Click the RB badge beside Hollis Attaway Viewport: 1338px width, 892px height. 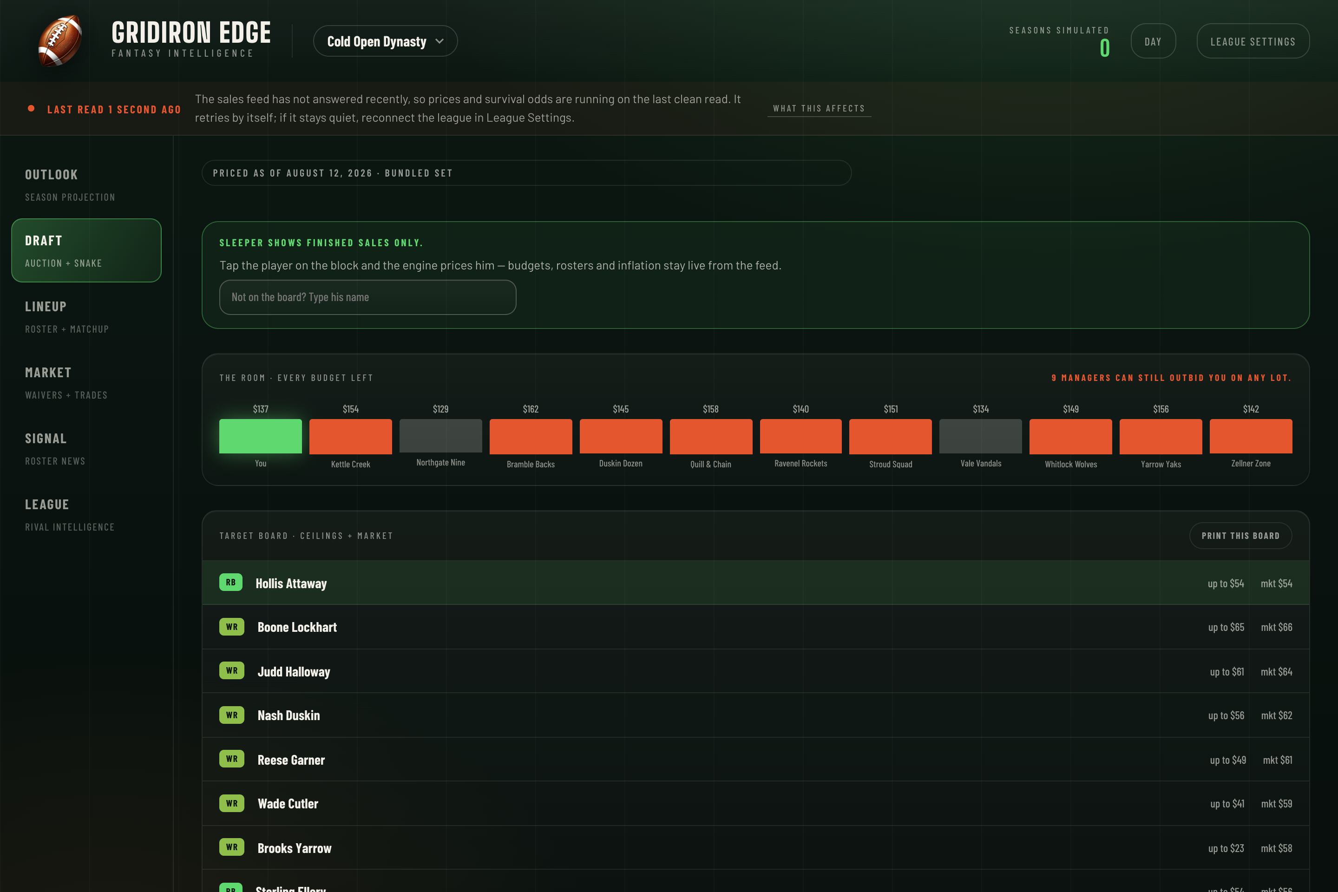[x=231, y=582]
